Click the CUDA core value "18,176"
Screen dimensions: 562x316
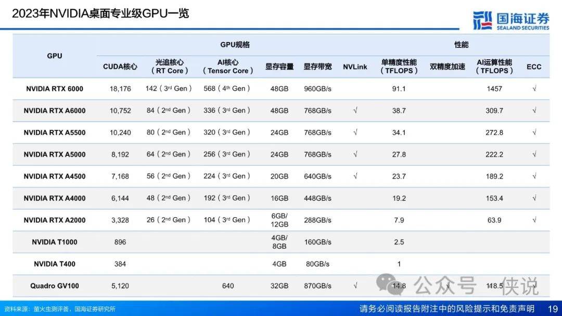click(x=120, y=89)
